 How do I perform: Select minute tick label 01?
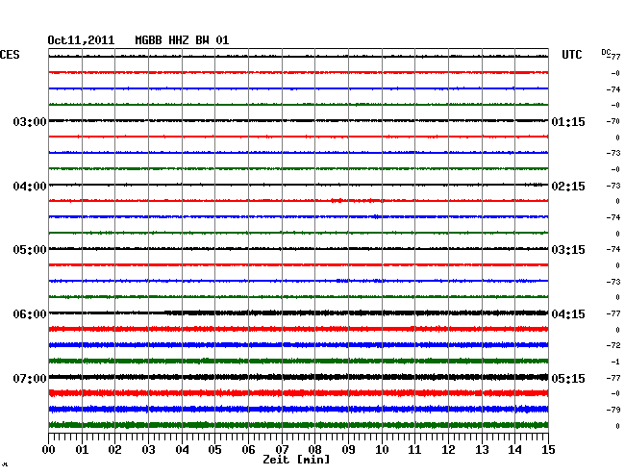point(82,449)
